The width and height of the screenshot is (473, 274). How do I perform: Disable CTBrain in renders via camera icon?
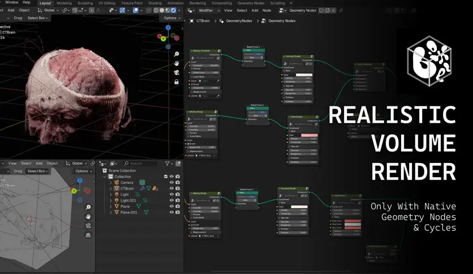178,189
